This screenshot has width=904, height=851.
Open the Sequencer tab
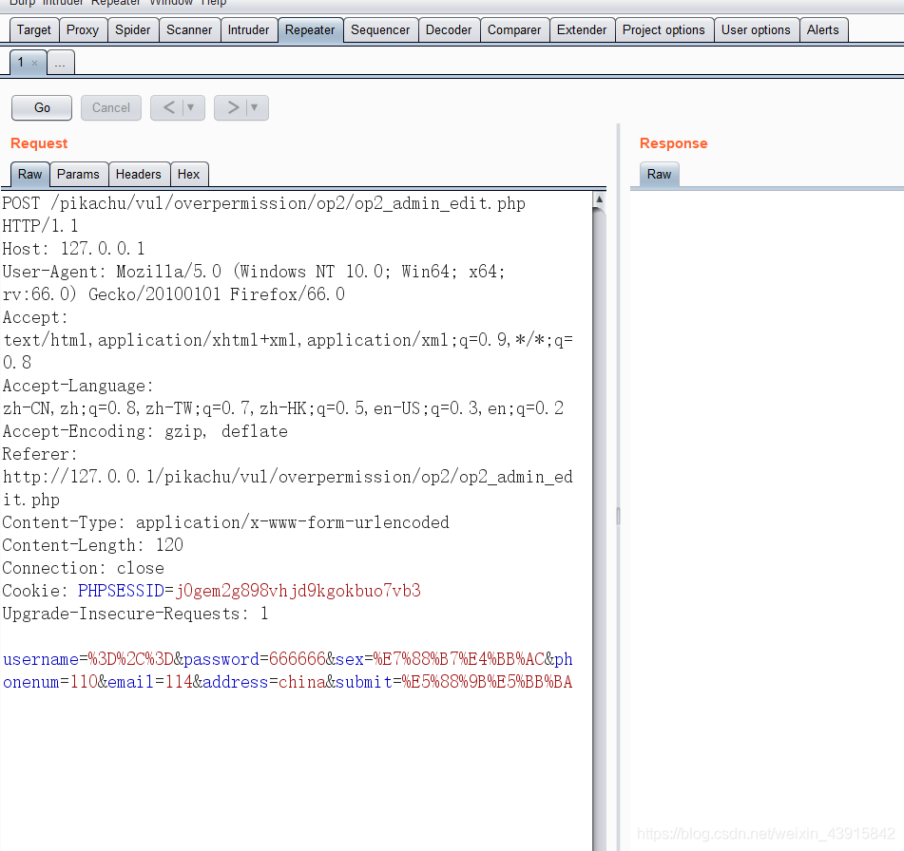coord(380,30)
